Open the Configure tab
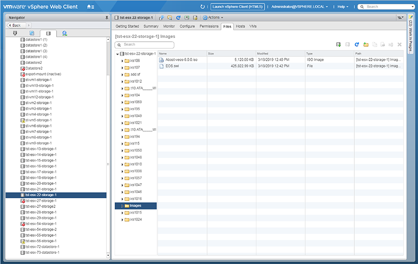The height and width of the screenshot is (264, 418). click(187, 26)
